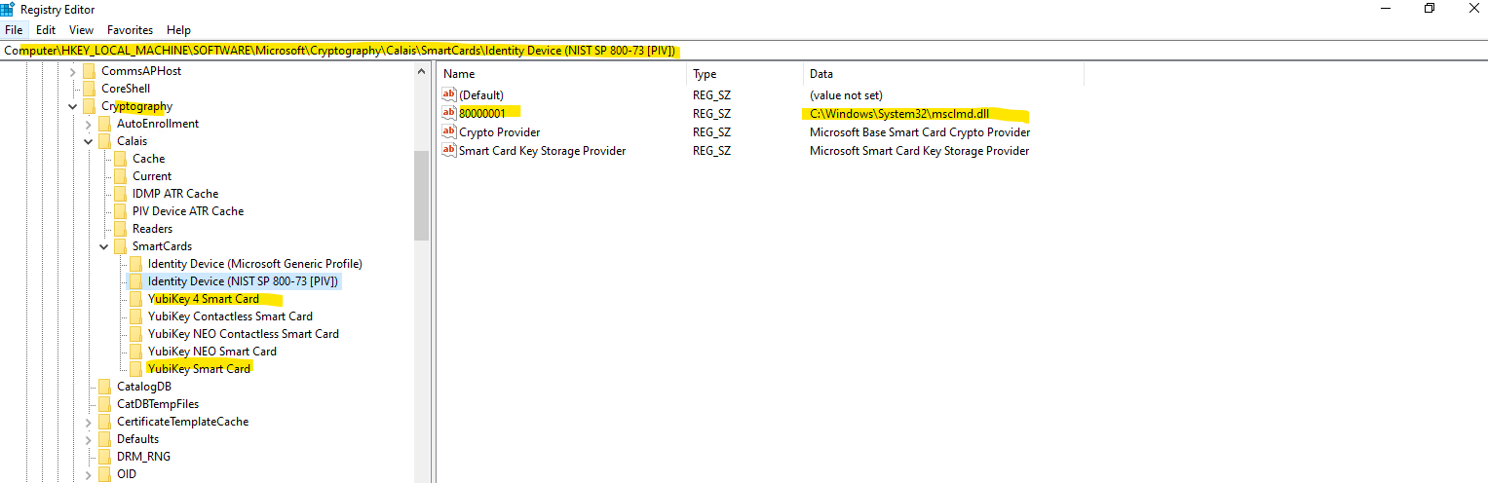Select the Crypto Provider value name
The image size is (1488, 483).
tap(499, 132)
